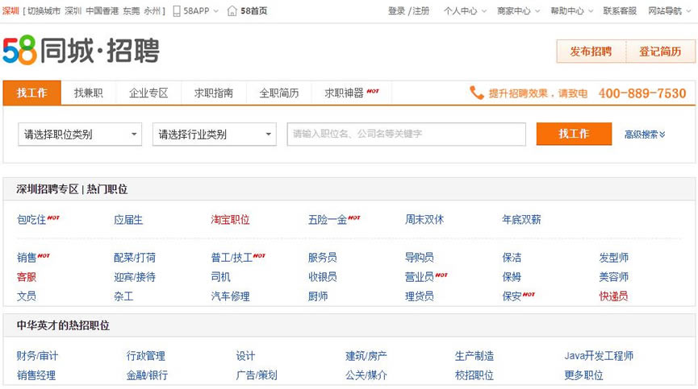The image size is (698, 389).
Task: Open 美容师 job link
Action: point(614,277)
